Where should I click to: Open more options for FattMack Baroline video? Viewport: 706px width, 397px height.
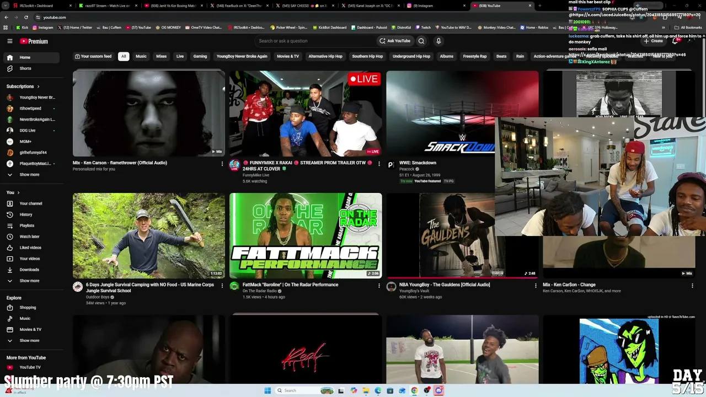tap(379, 286)
